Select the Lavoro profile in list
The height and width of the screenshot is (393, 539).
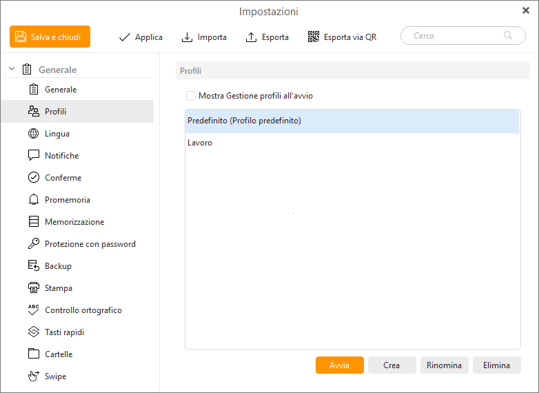tap(200, 143)
